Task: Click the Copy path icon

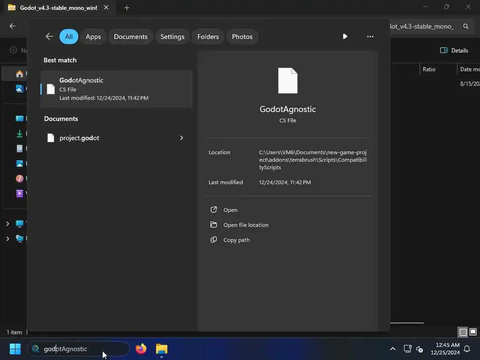Action: (x=214, y=240)
